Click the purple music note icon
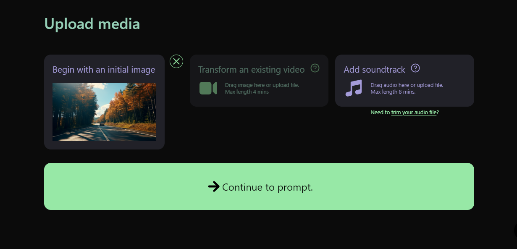The image size is (517, 249). click(x=354, y=88)
